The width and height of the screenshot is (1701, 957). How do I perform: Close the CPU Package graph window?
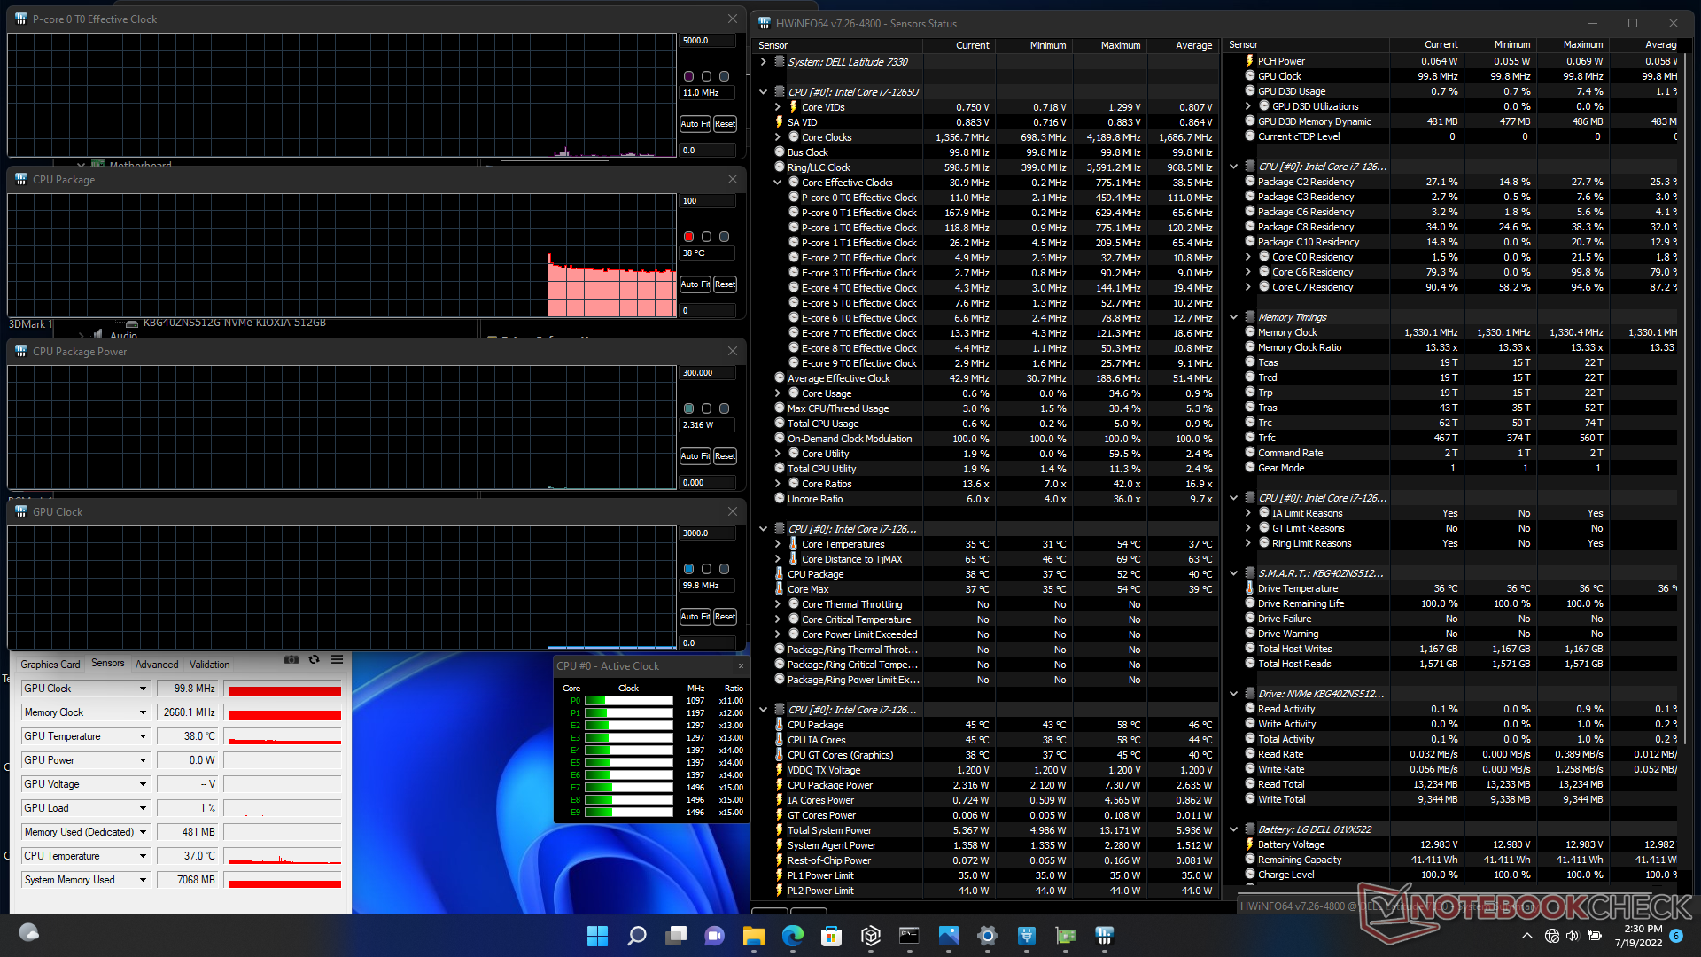point(733,179)
